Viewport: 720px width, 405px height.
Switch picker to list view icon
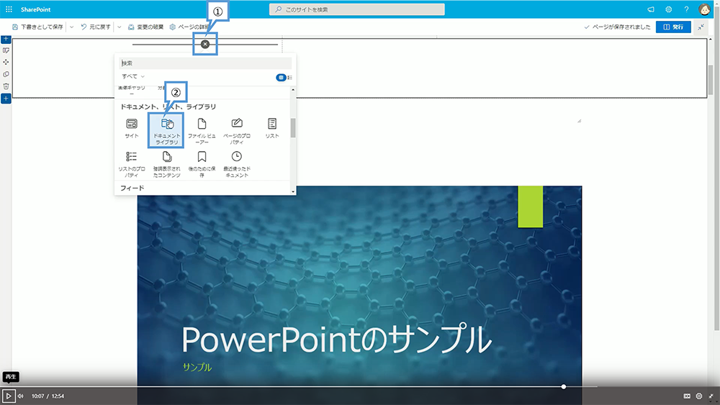[x=289, y=78]
